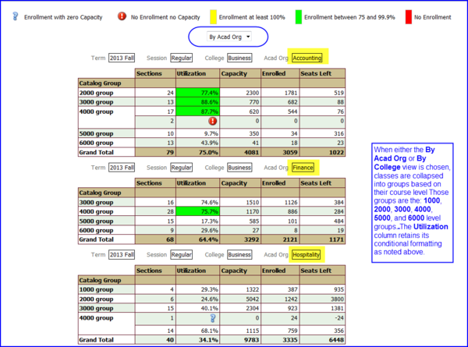Viewport: 468px width, 347px height.
Task: Click 3000 group row label in Accounting table
Action: [106, 102]
